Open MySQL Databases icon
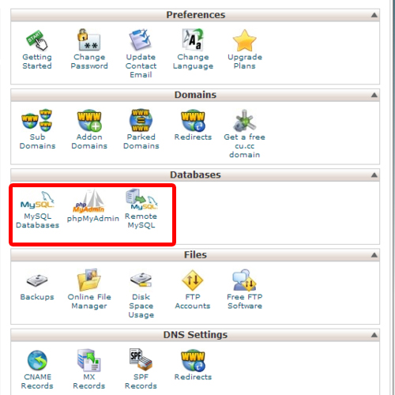395x395 pixels. pos(37,201)
